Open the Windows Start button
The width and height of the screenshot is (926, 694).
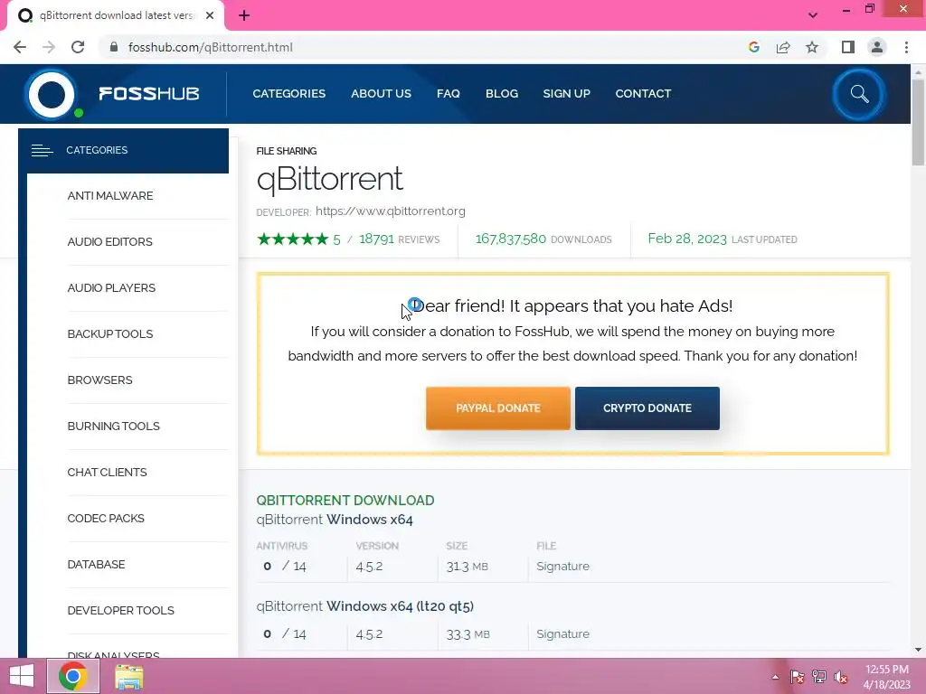click(22, 676)
